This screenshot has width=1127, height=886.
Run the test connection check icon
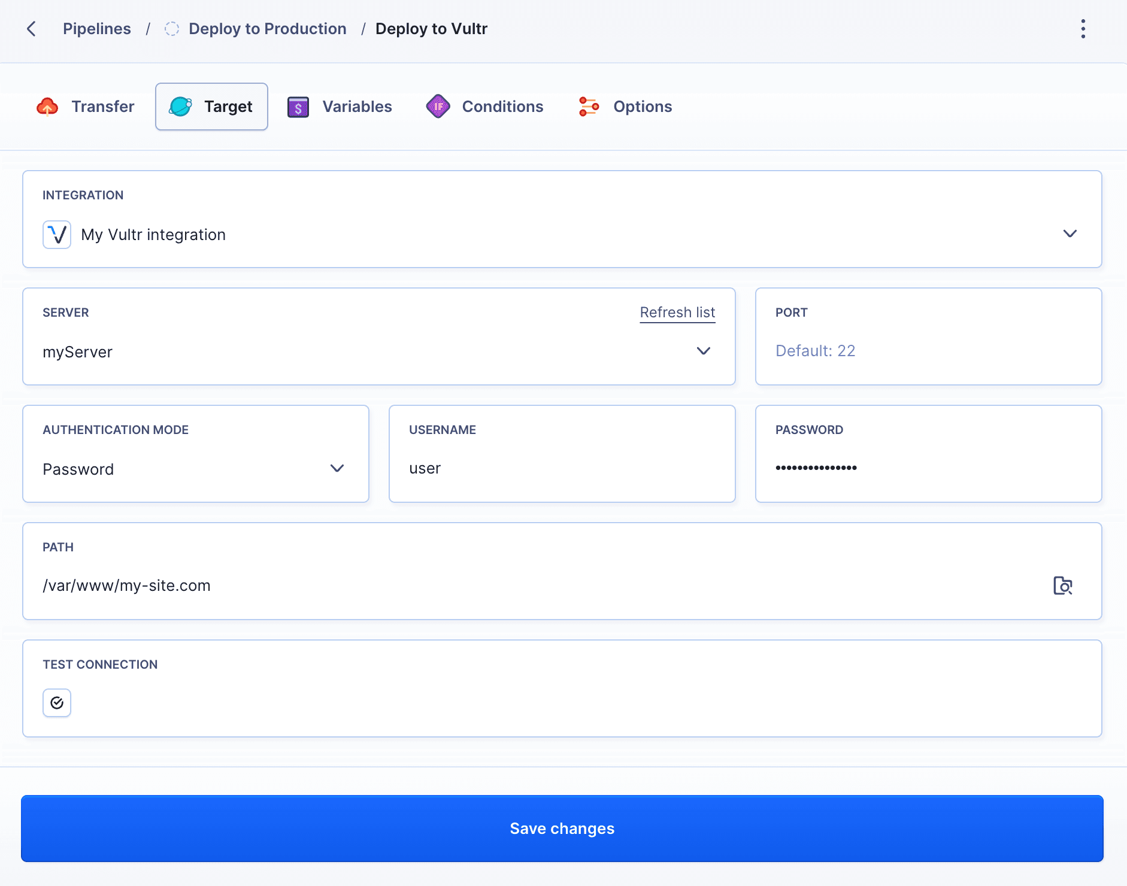tap(56, 702)
